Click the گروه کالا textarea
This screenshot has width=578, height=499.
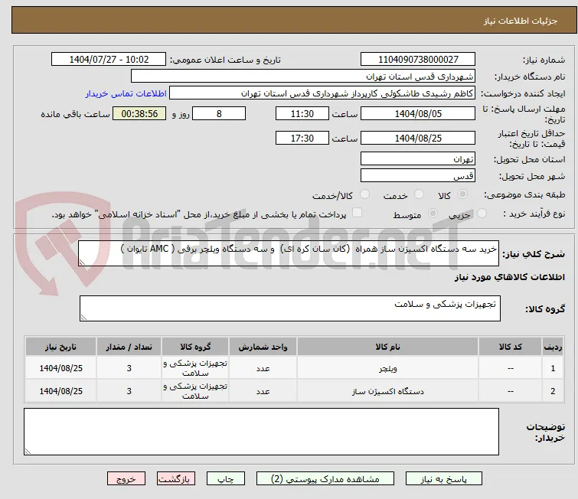click(x=290, y=308)
